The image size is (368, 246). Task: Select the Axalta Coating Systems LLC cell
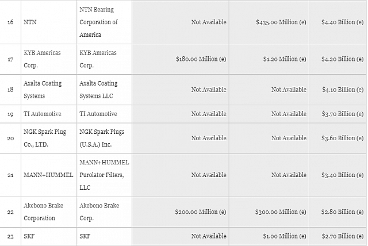click(x=105, y=90)
